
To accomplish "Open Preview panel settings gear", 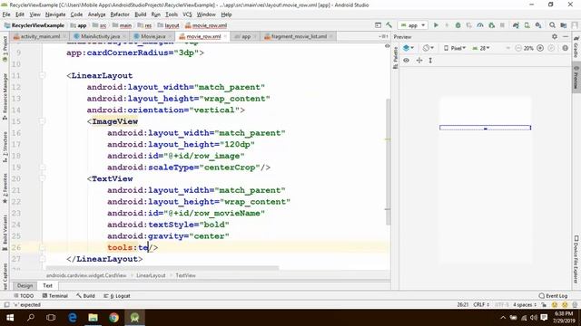I will [555, 36].
